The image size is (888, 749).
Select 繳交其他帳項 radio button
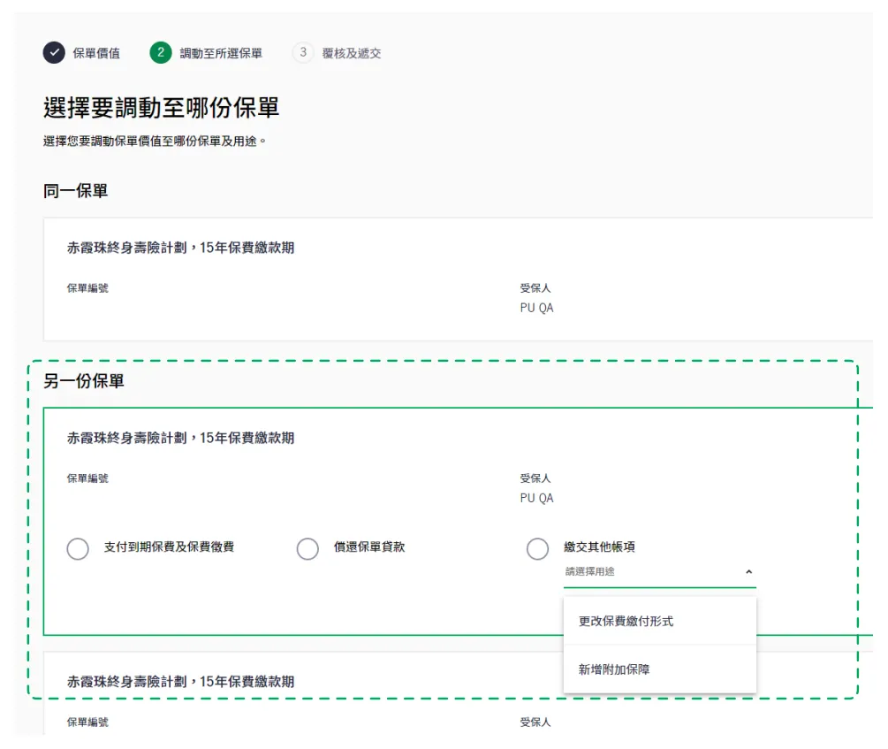click(537, 549)
